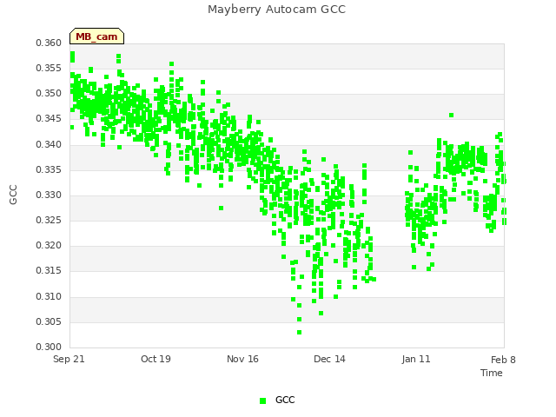Screen dimensions: 556x417
Task: Click the 0.355 y-axis value
Action: point(49,69)
